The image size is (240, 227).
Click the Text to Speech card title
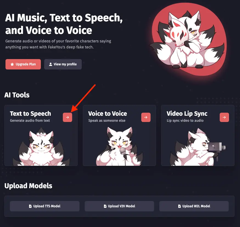click(30, 113)
